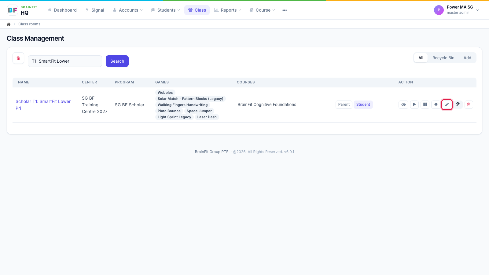489x275 pixels.
Task: Start the class with play icon
Action: 414,105
